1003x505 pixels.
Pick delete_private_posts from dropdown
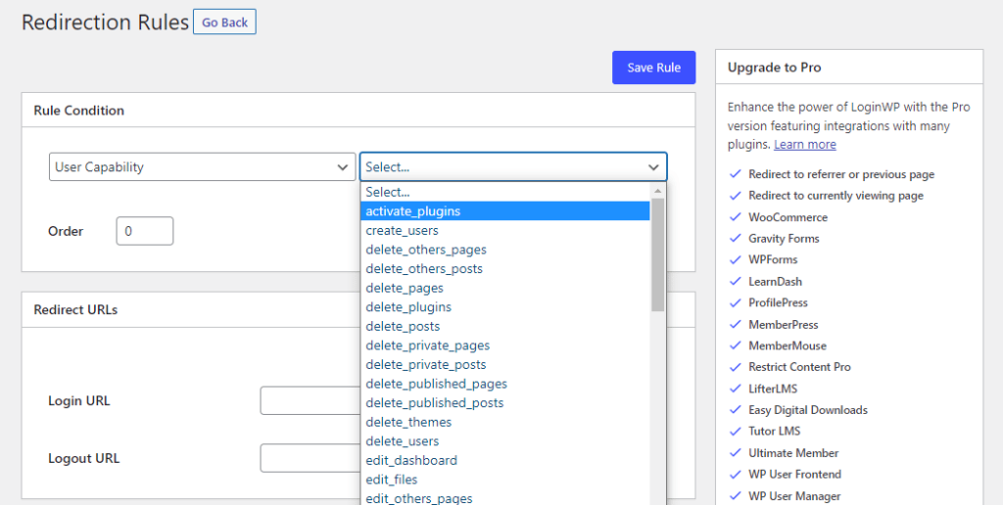(425, 365)
